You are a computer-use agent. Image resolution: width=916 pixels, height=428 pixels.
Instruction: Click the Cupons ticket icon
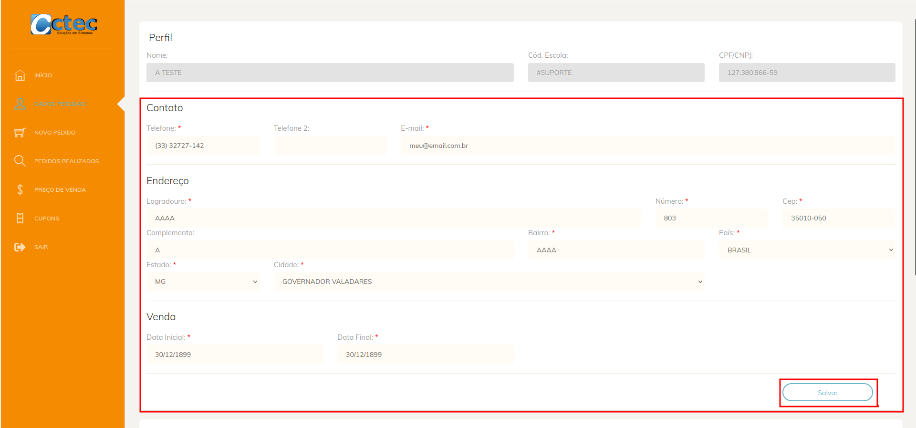[20, 218]
